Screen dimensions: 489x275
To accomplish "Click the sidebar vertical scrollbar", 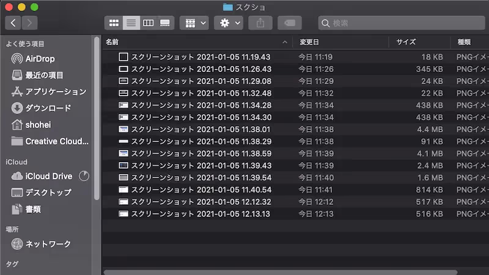I will point(97,118).
